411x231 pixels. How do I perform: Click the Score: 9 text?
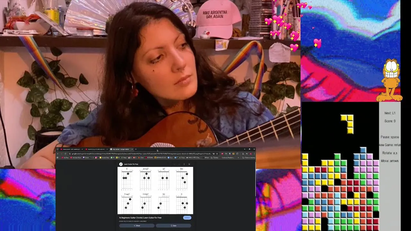point(390,121)
